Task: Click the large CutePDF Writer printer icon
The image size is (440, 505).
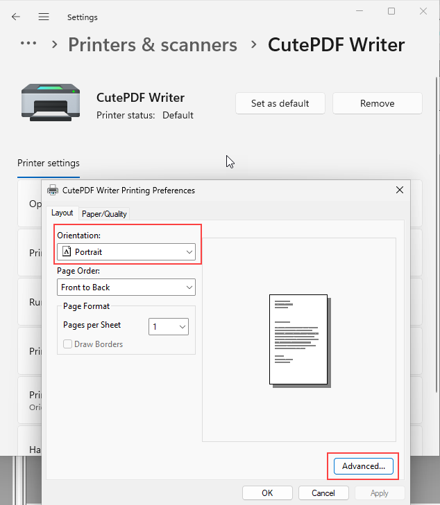Action: 51,102
